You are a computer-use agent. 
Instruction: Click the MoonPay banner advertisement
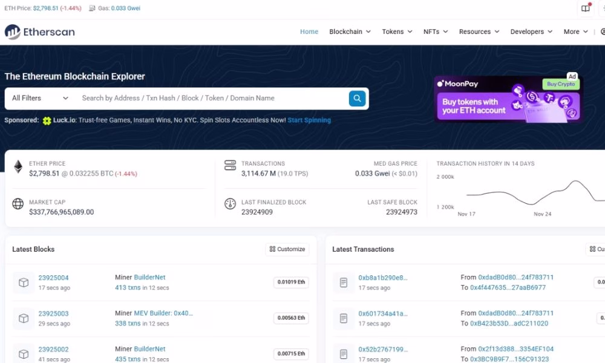508,99
